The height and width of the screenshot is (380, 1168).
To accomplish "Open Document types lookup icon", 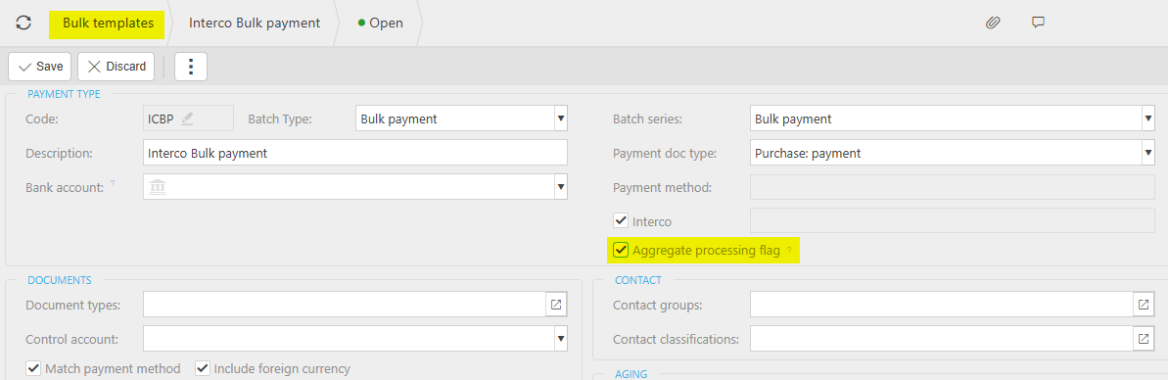I will [x=556, y=304].
